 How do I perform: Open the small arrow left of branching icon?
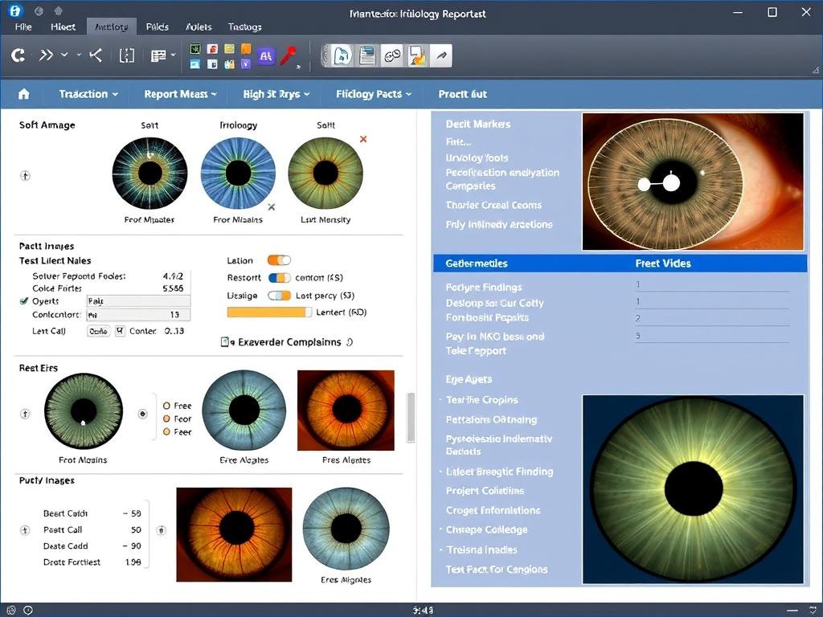[x=80, y=55]
